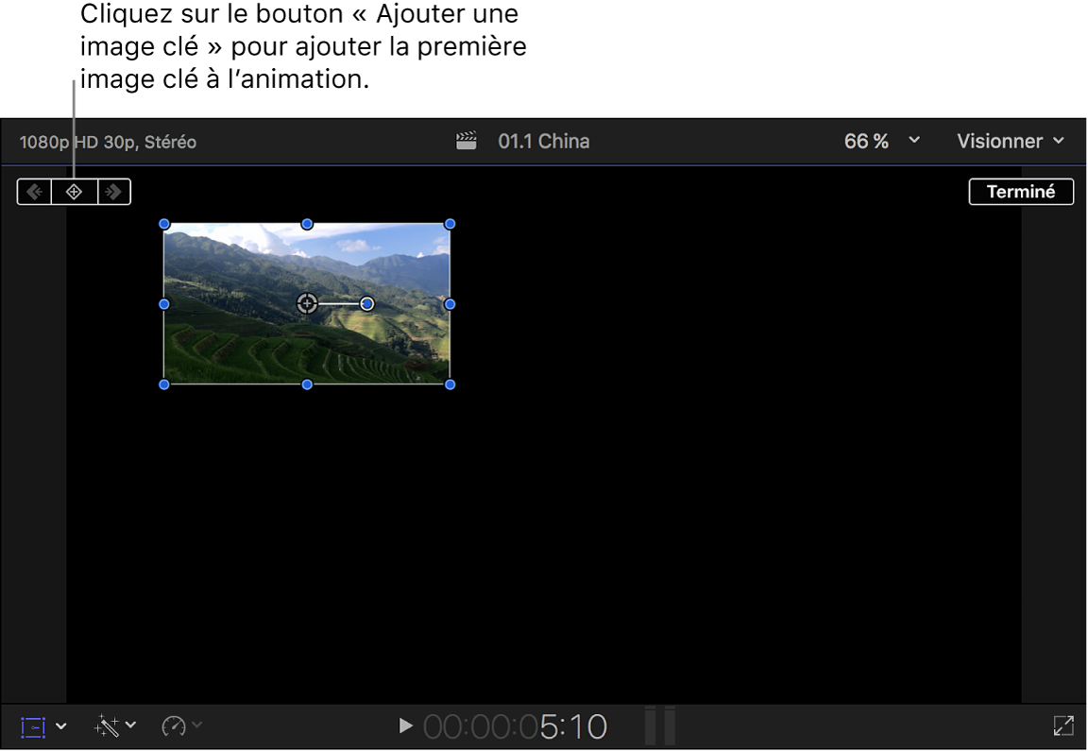Toggle the center anchor point handle

[307, 303]
